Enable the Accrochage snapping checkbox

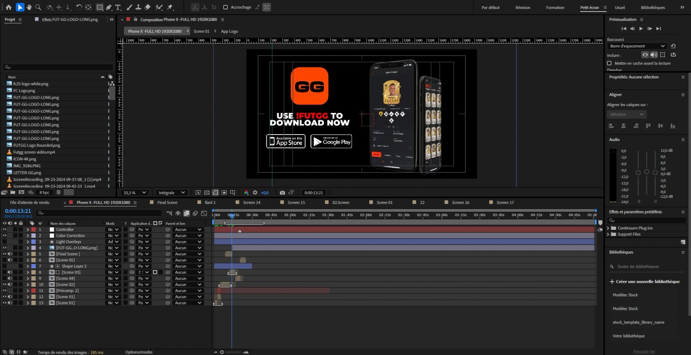pos(225,7)
